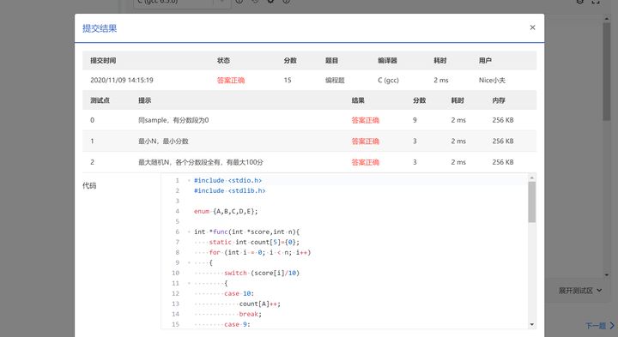Click the hint 同sample，有分数段为0
618x337 pixels.
pos(173,120)
